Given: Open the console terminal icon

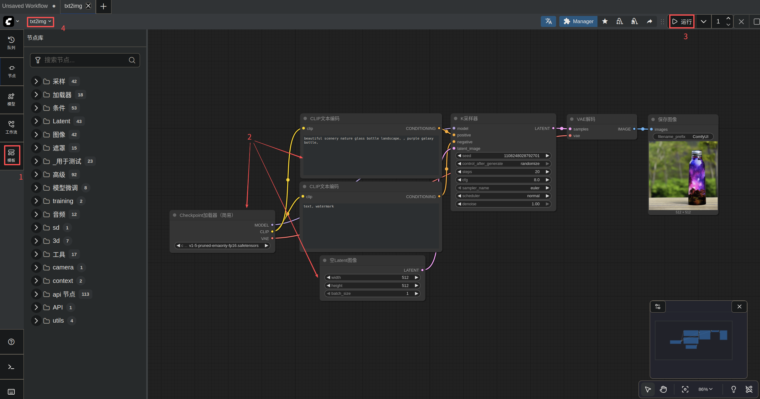Looking at the screenshot, I should [x=11, y=367].
